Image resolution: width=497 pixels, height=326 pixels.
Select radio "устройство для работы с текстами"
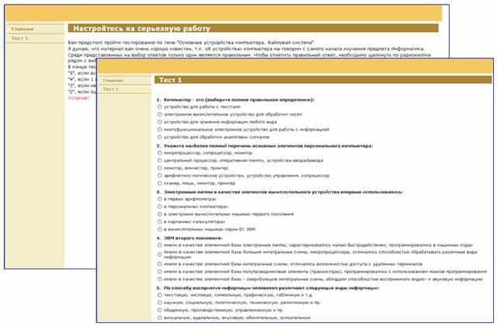pos(160,107)
